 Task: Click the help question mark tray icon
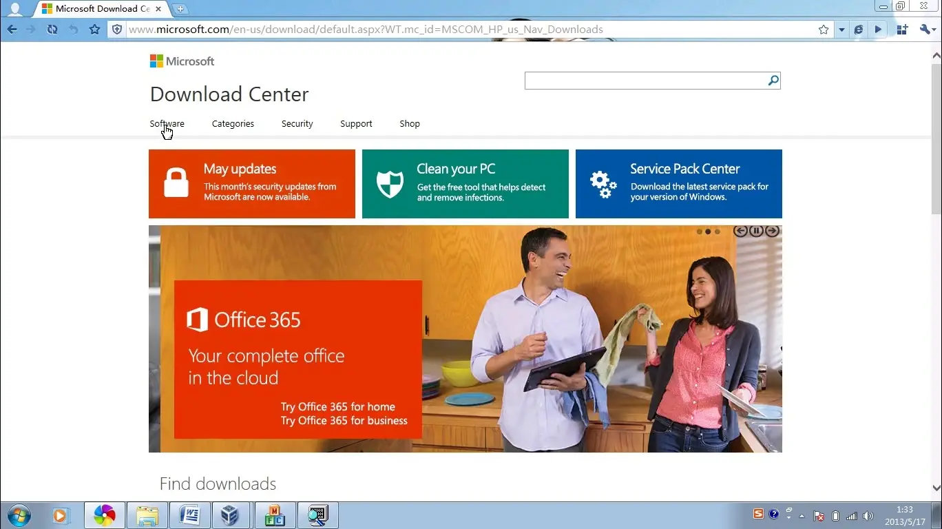click(773, 515)
